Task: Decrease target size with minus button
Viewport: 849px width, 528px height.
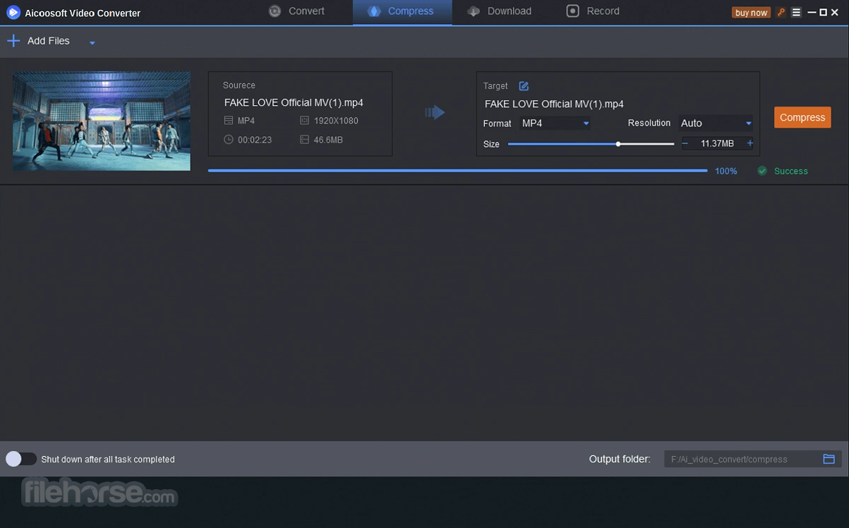Action: pyautogui.click(x=685, y=143)
